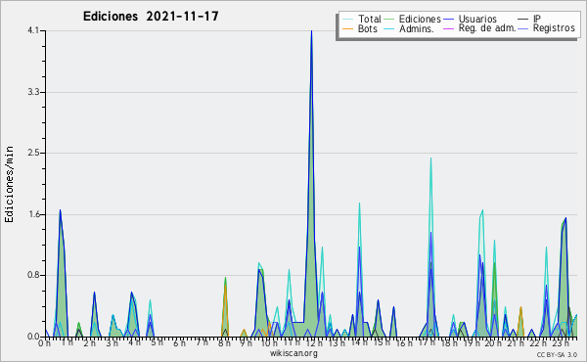The image size is (587, 362).
Task: Click the 'Admins.' legend entry
Action: [417, 28]
